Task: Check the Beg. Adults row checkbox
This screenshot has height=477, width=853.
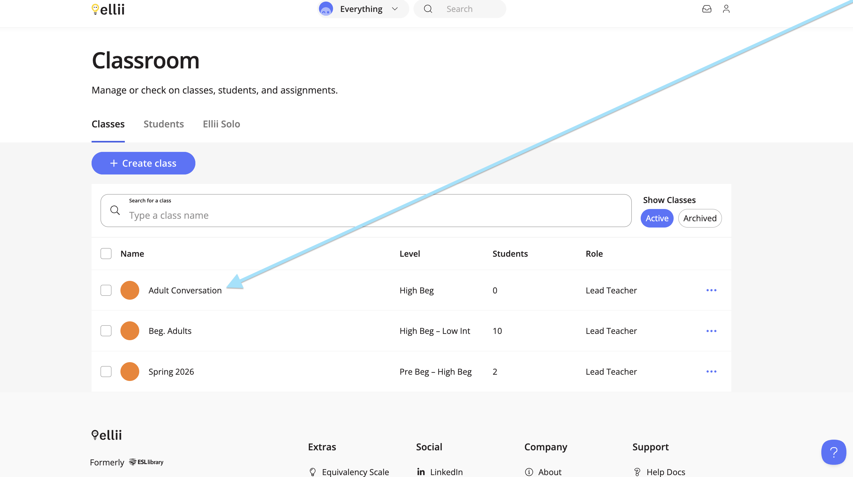Action: pos(106,330)
